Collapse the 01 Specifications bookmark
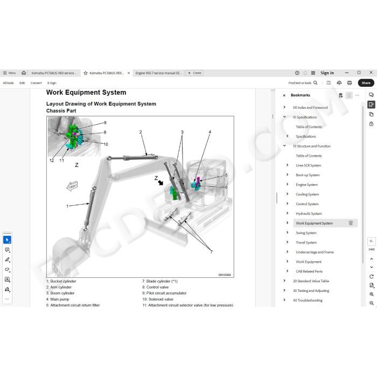377x377 pixels. point(284,117)
